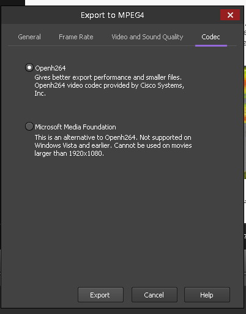Select the Microsoft Media Foundation radio button

pos(29,126)
